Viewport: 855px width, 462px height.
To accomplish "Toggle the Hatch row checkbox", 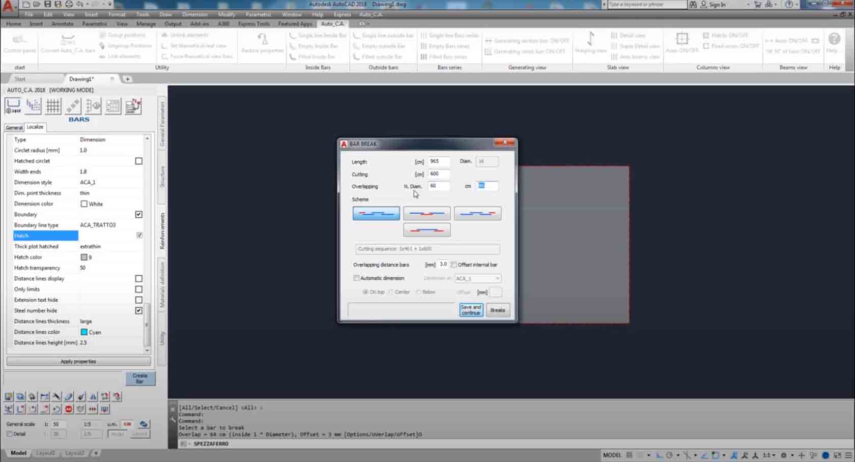I will [139, 236].
